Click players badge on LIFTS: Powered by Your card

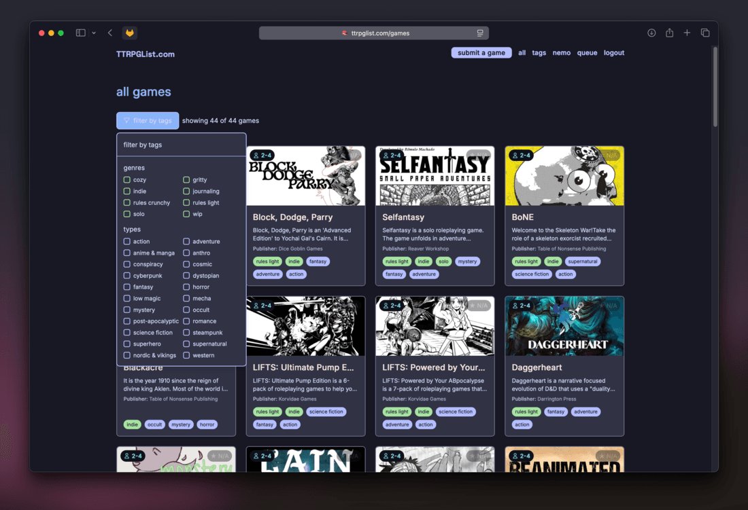click(392, 306)
